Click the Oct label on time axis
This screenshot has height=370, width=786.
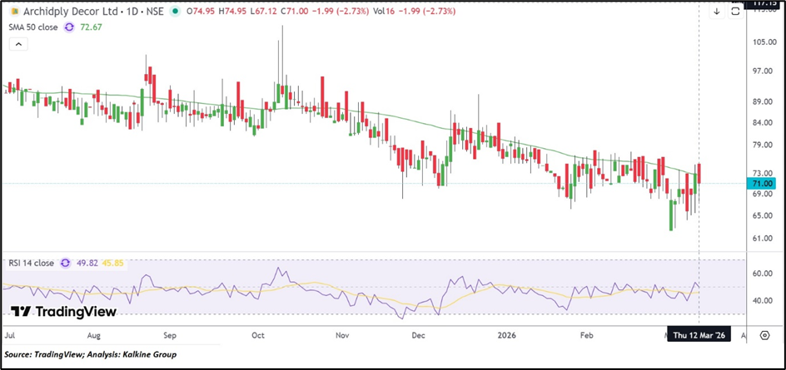257,334
